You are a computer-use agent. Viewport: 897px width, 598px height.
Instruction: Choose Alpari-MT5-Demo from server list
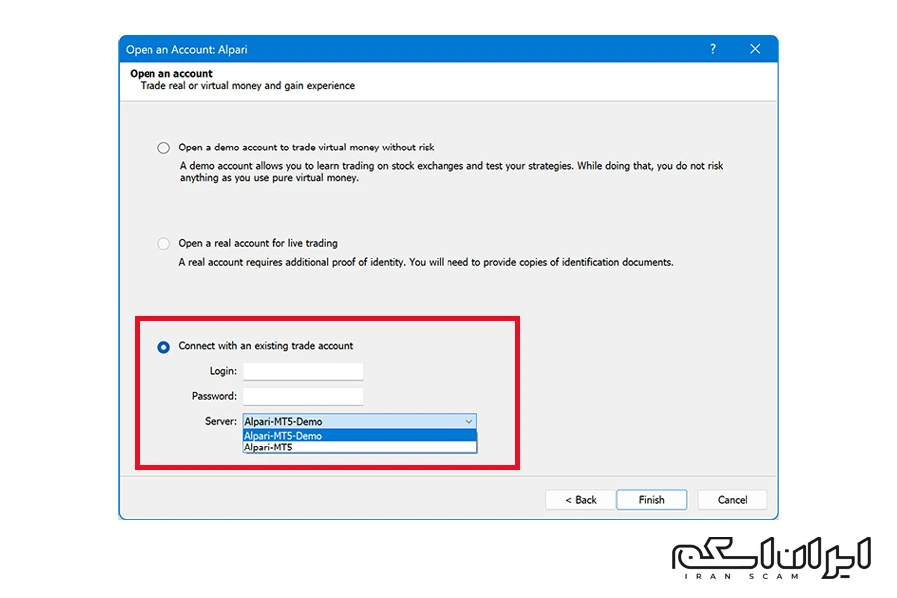pos(360,435)
